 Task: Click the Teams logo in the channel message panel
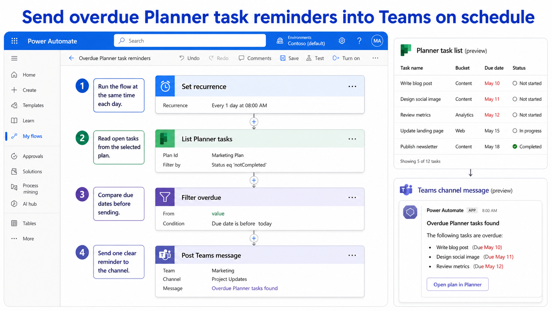click(x=406, y=190)
